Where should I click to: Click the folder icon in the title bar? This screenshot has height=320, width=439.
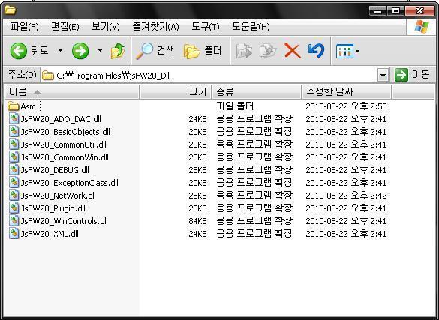[11, 10]
